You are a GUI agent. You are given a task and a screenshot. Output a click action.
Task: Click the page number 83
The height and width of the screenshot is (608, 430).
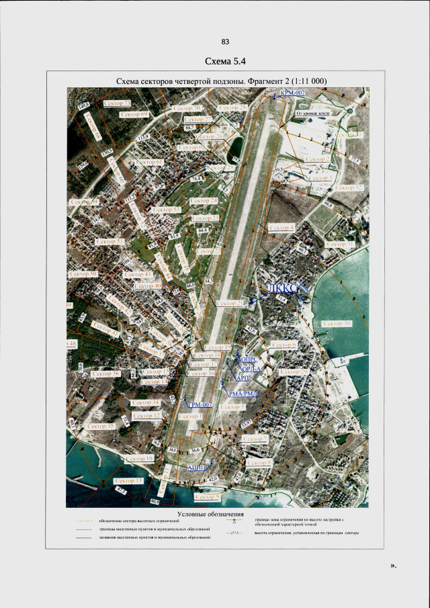point(225,42)
